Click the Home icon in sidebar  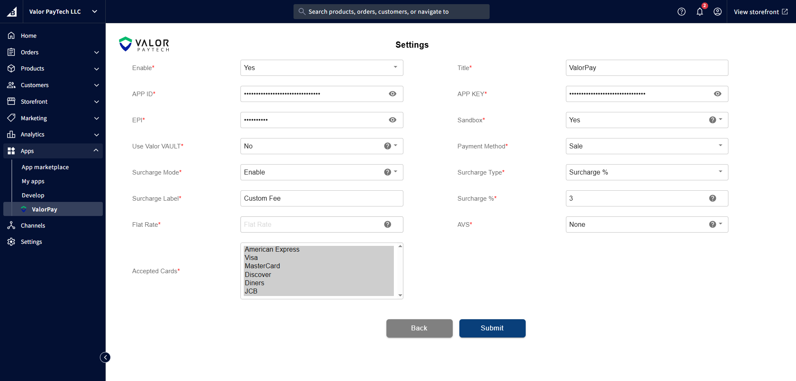click(x=11, y=36)
